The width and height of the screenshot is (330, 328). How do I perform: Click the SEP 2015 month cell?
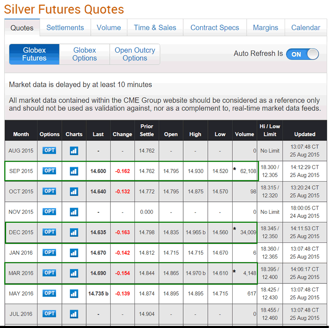(x=21, y=171)
